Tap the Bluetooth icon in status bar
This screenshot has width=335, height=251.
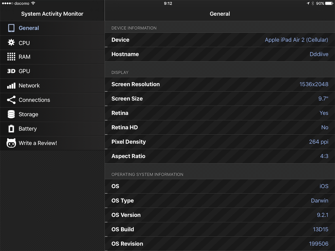pos(312,3)
